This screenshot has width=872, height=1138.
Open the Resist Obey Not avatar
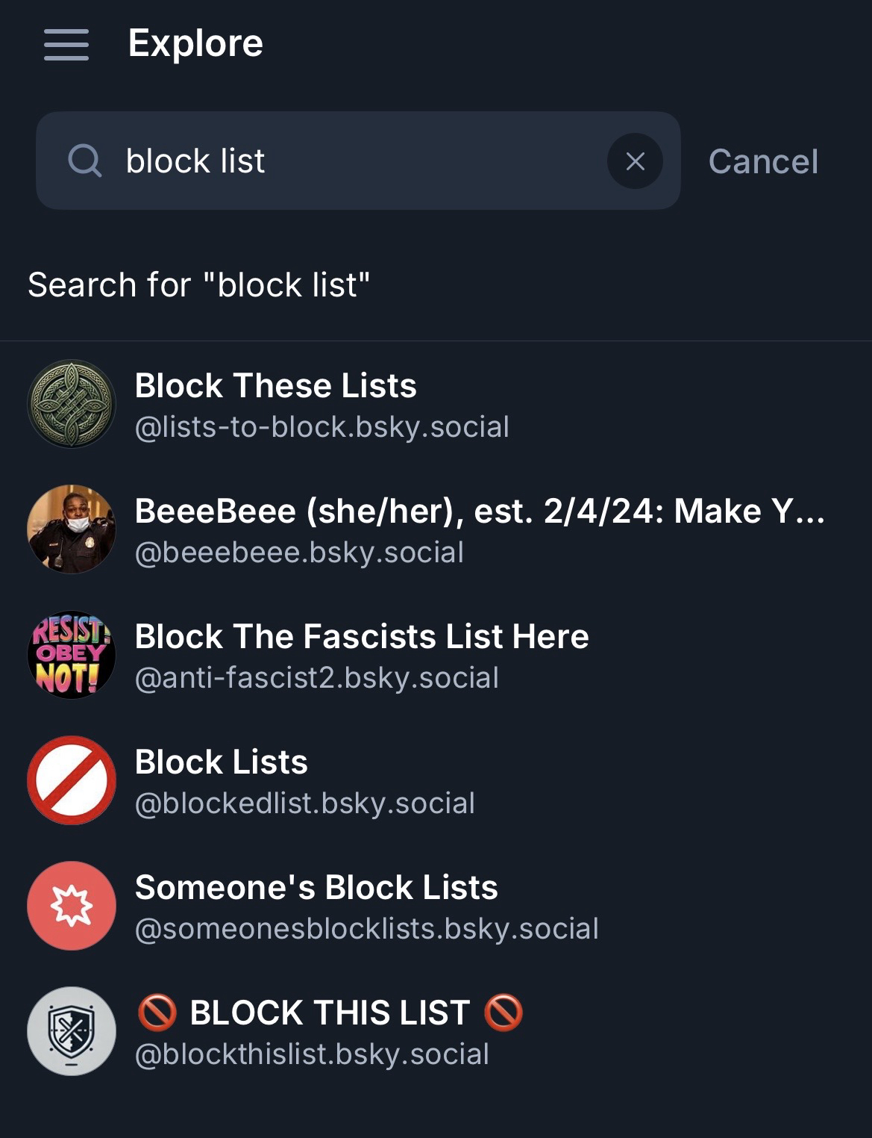tap(72, 655)
